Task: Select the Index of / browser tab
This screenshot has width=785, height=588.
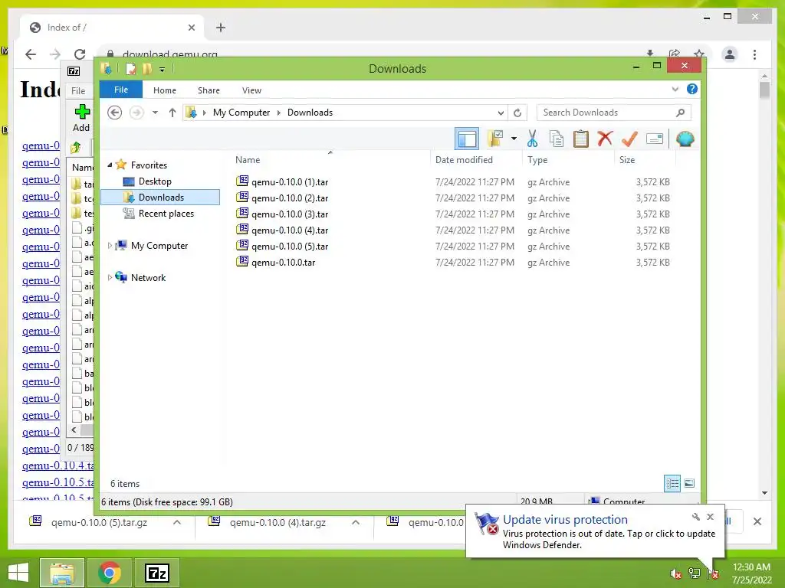Action: (112, 28)
